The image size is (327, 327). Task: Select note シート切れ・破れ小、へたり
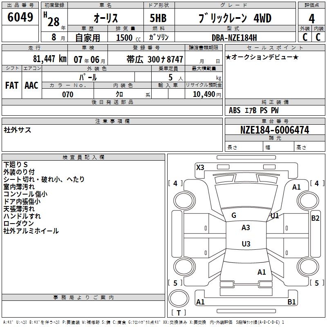coord(44,179)
